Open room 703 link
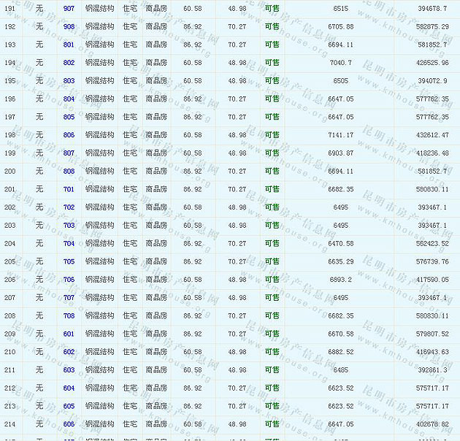This screenshot has width=460, height=441. coord(69,226)
